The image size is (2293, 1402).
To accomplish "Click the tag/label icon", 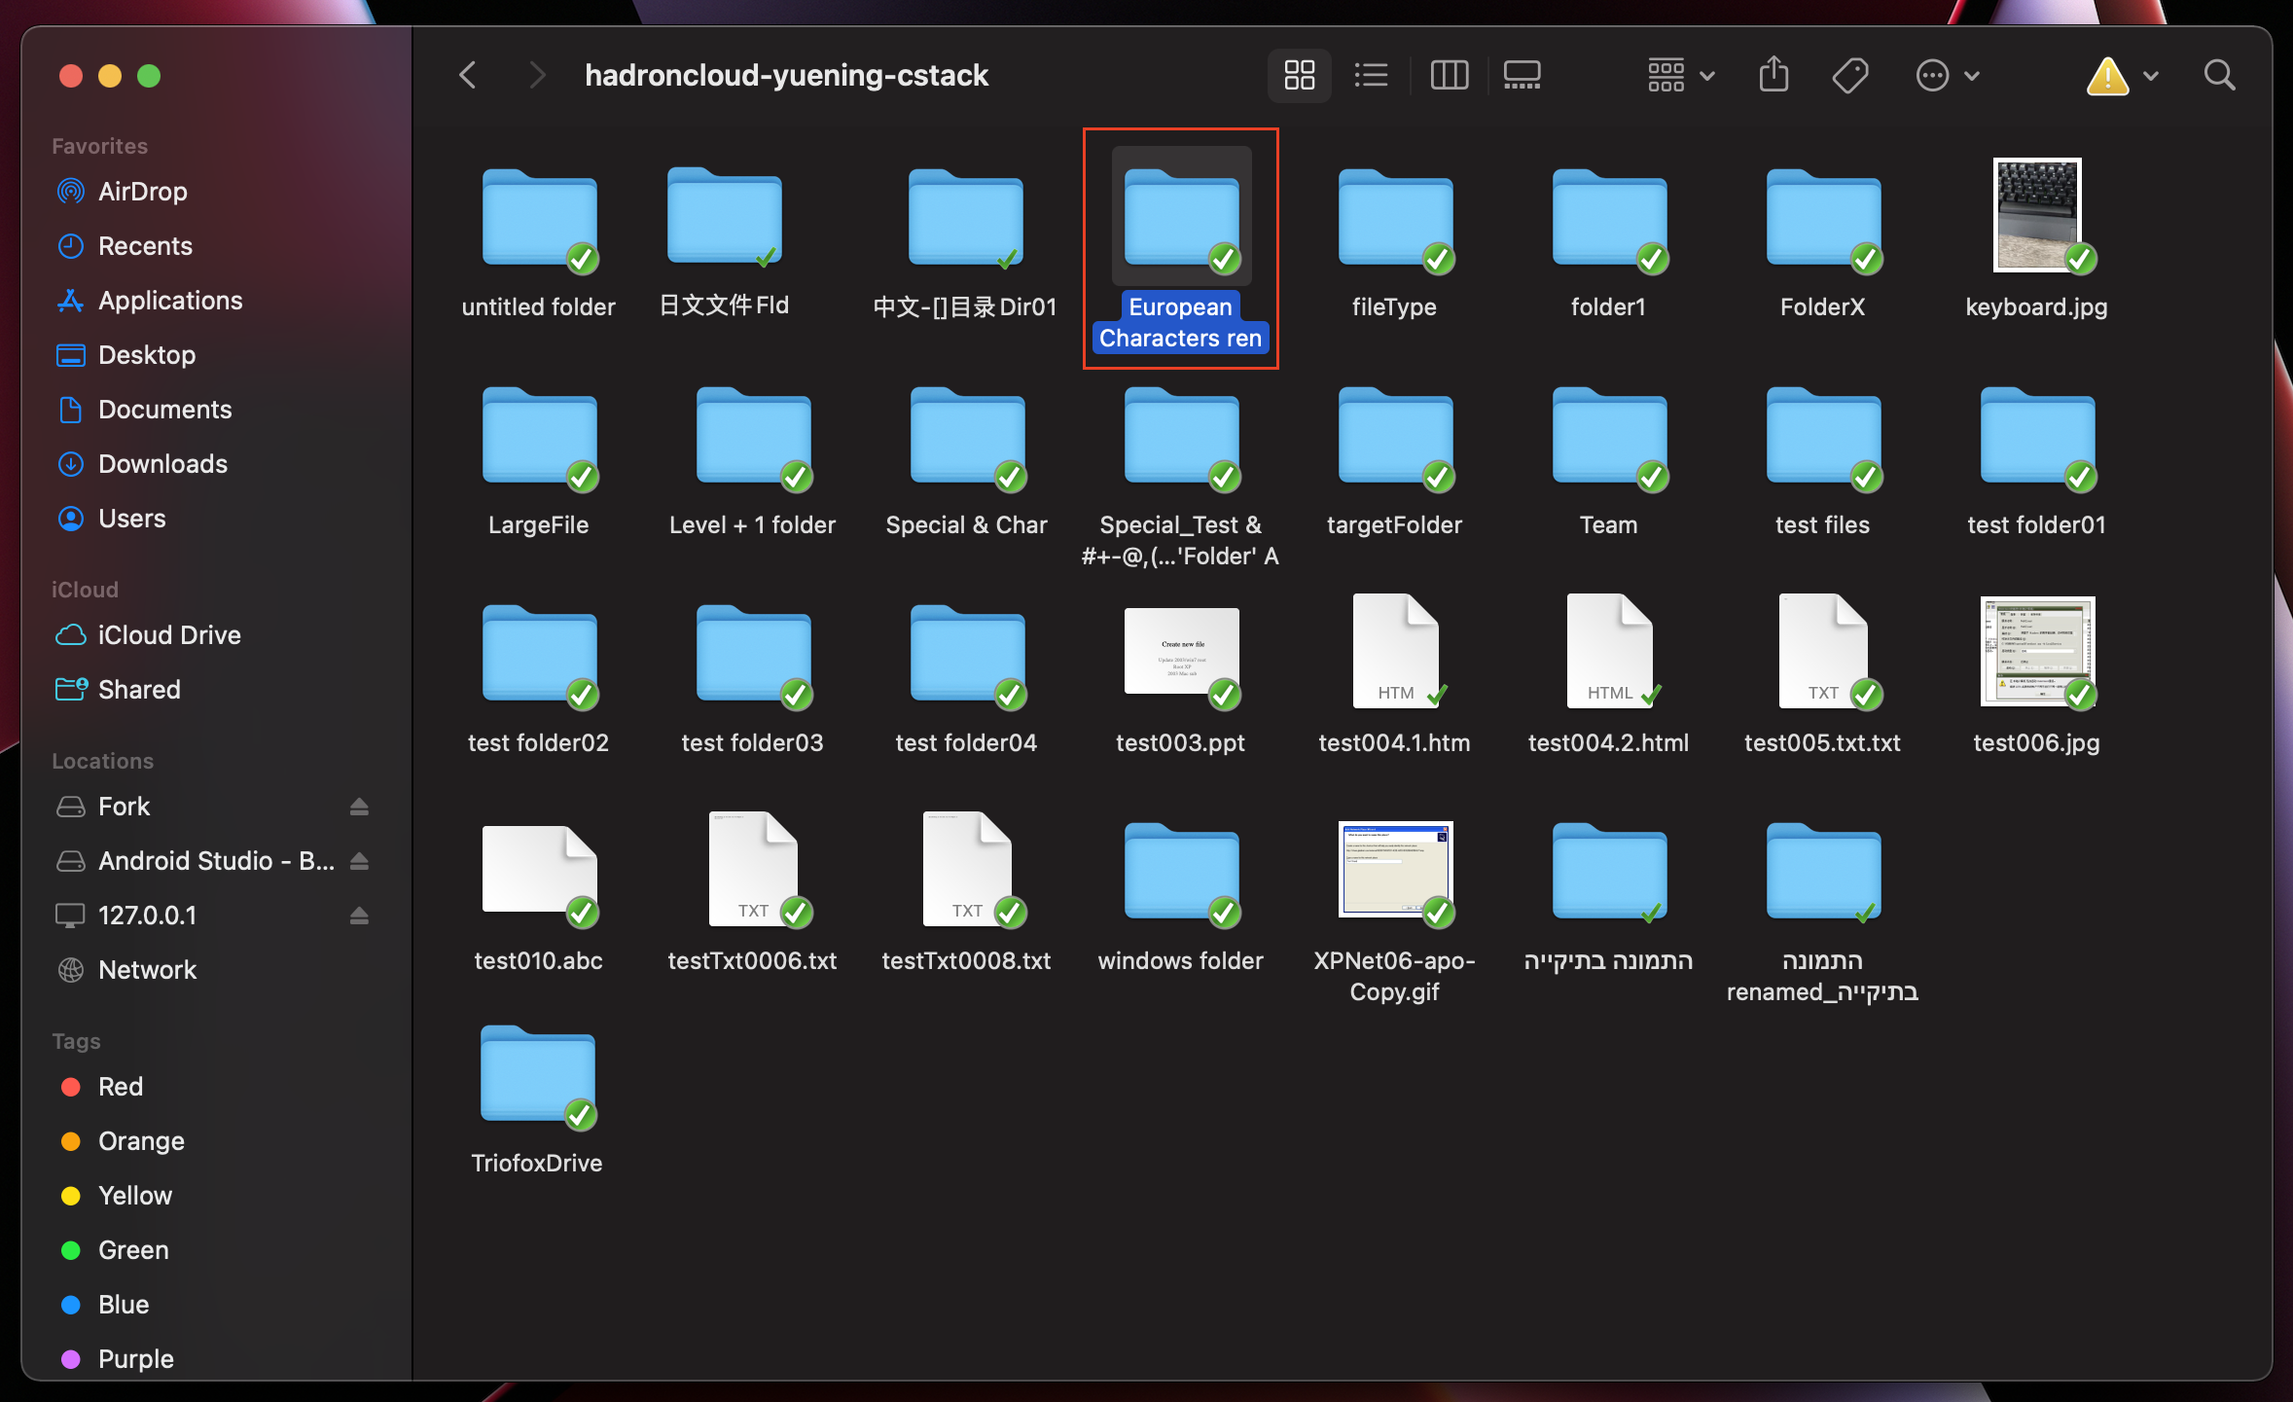I will 1852,74.
